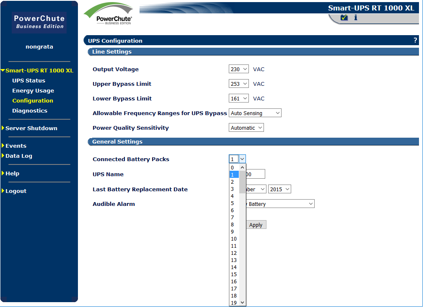Select 10 battery packs in list
The image size is (424, 308).
[234, 239]
